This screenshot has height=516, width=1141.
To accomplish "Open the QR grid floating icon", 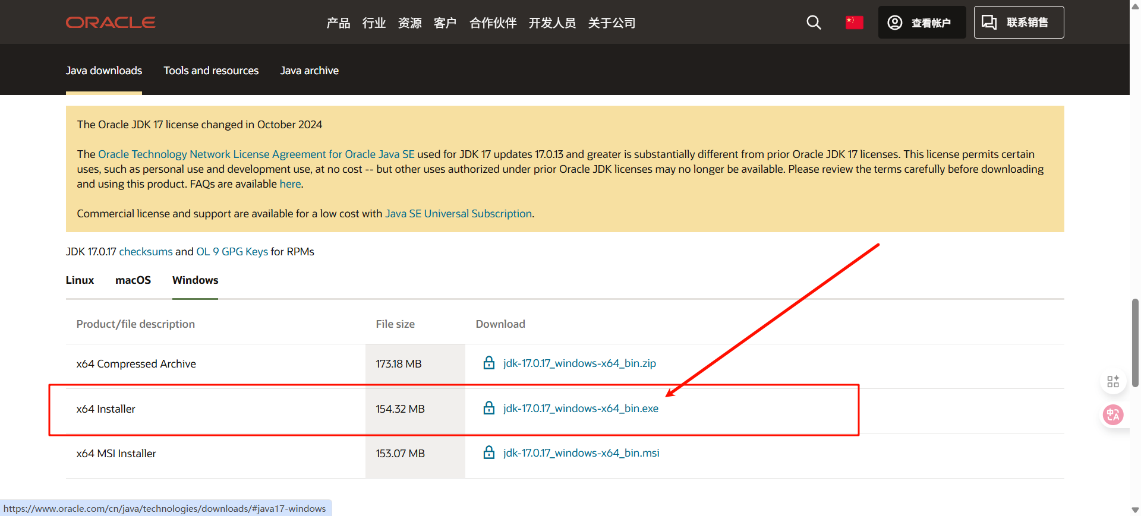I will pos(1113,381).
